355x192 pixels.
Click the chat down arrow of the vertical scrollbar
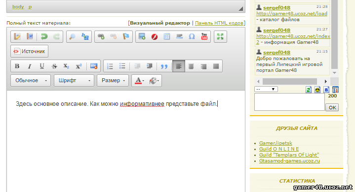[334, 73]
